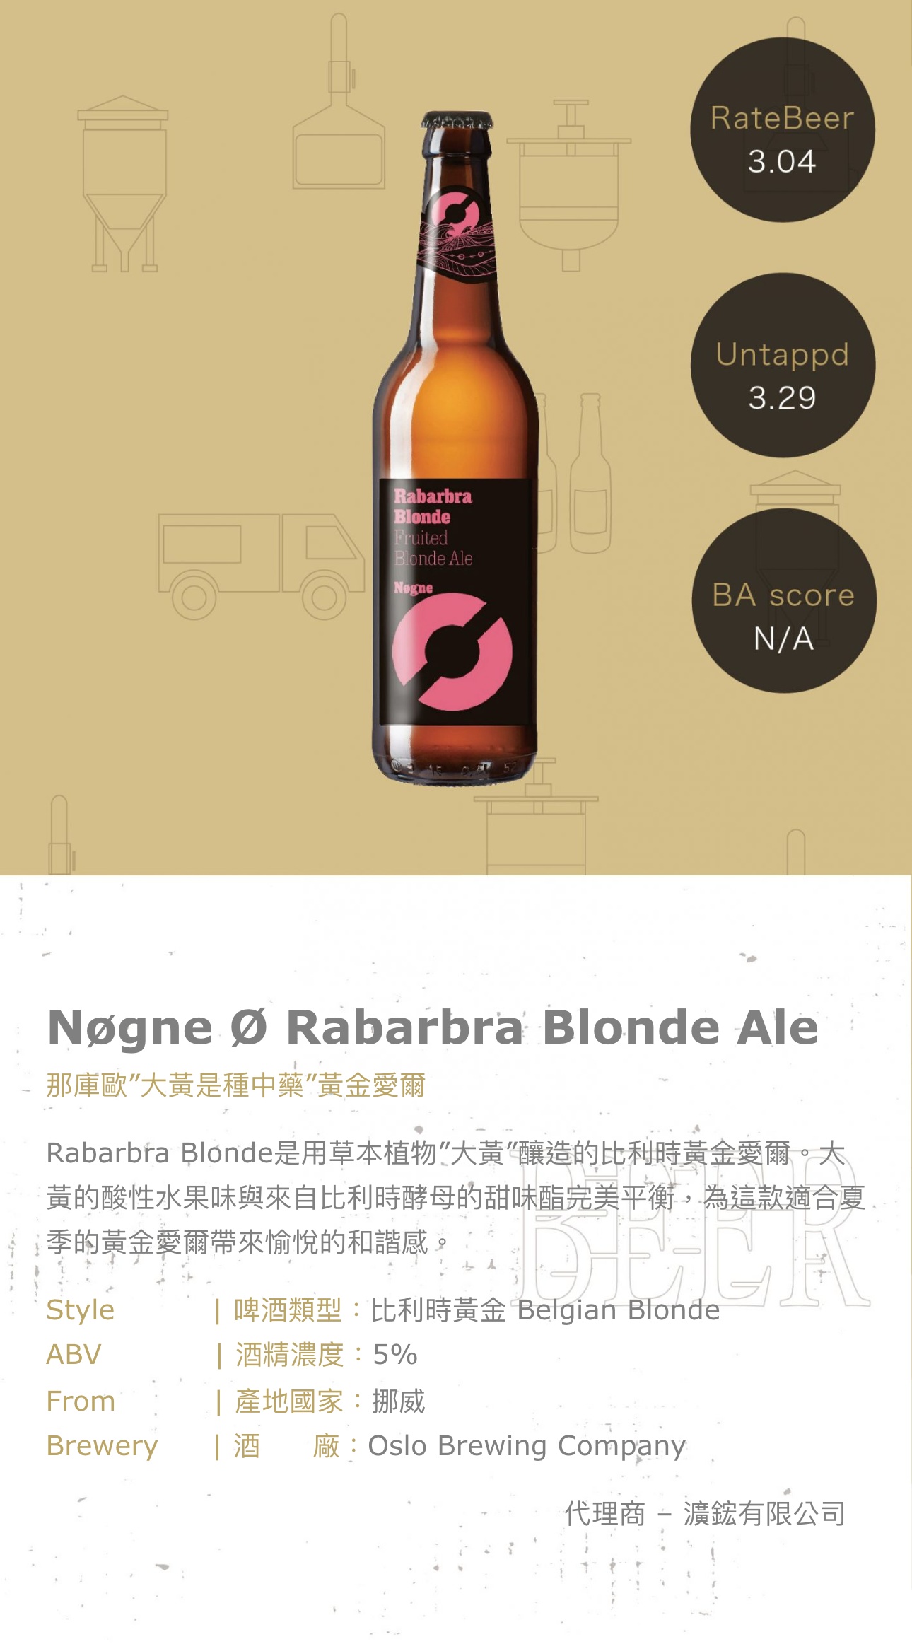Screen dimensions: 912x1644
Task: Click the RateBeer 3.04 score badge
Action: (783, 129)
